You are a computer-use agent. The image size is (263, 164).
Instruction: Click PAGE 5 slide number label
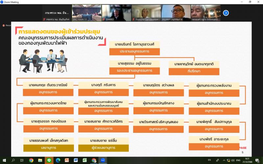click(243, 150)
